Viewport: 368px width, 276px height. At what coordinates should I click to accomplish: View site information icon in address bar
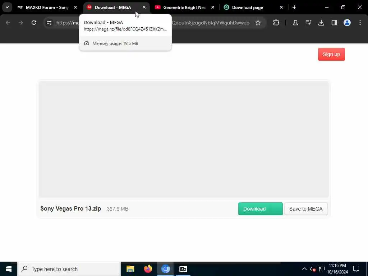pyautogui.click(x=49, y=23)
